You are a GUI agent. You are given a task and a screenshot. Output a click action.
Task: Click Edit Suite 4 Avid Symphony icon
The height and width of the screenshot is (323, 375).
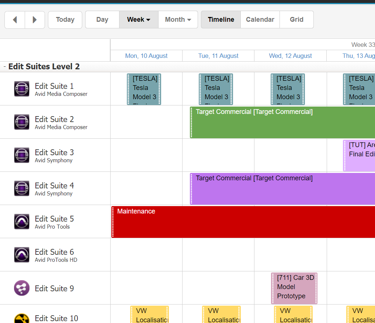point(22,188)
